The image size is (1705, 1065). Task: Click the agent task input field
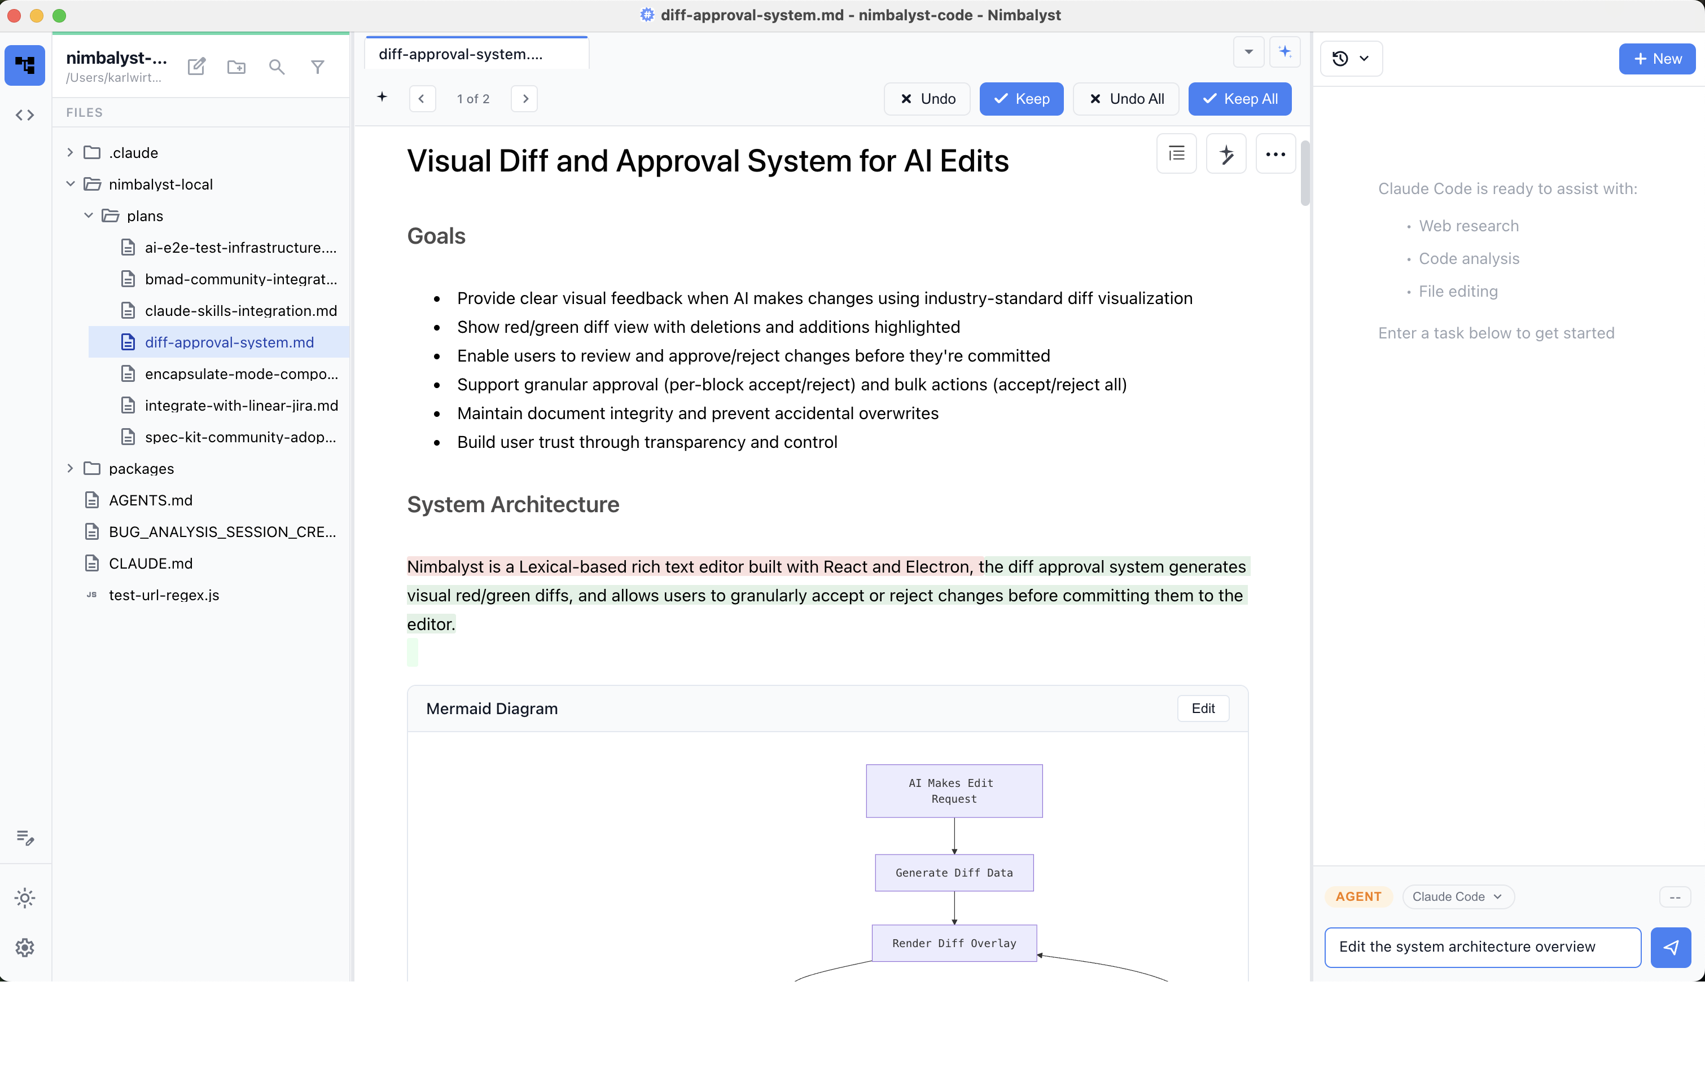click(1483, 947)
